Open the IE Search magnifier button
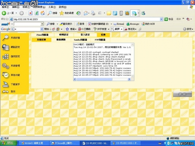 [x=52, y=13]
